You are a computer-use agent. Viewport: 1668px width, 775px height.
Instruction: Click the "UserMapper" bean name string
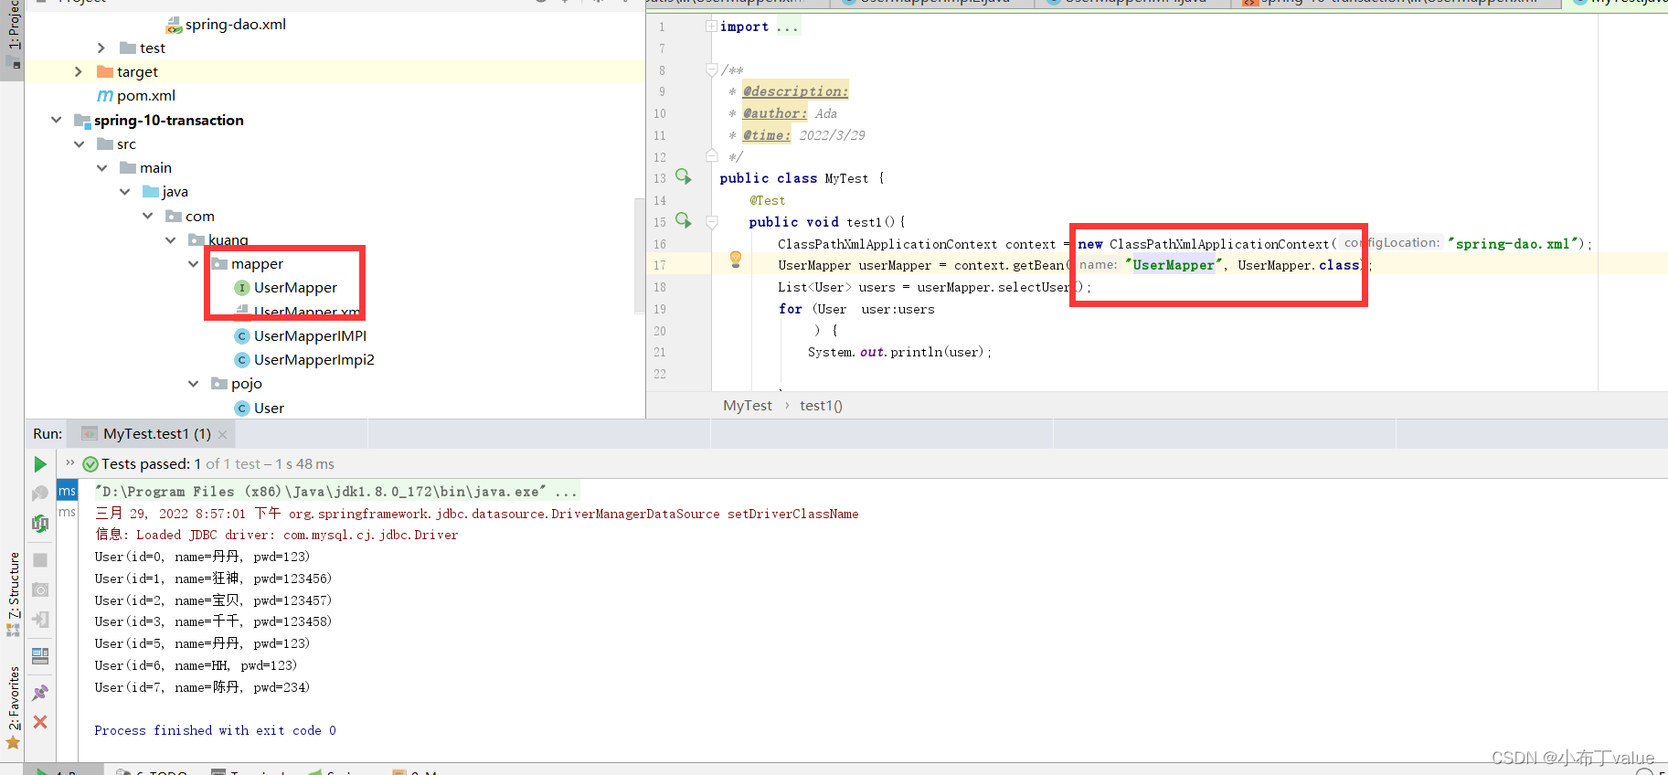1174,265
